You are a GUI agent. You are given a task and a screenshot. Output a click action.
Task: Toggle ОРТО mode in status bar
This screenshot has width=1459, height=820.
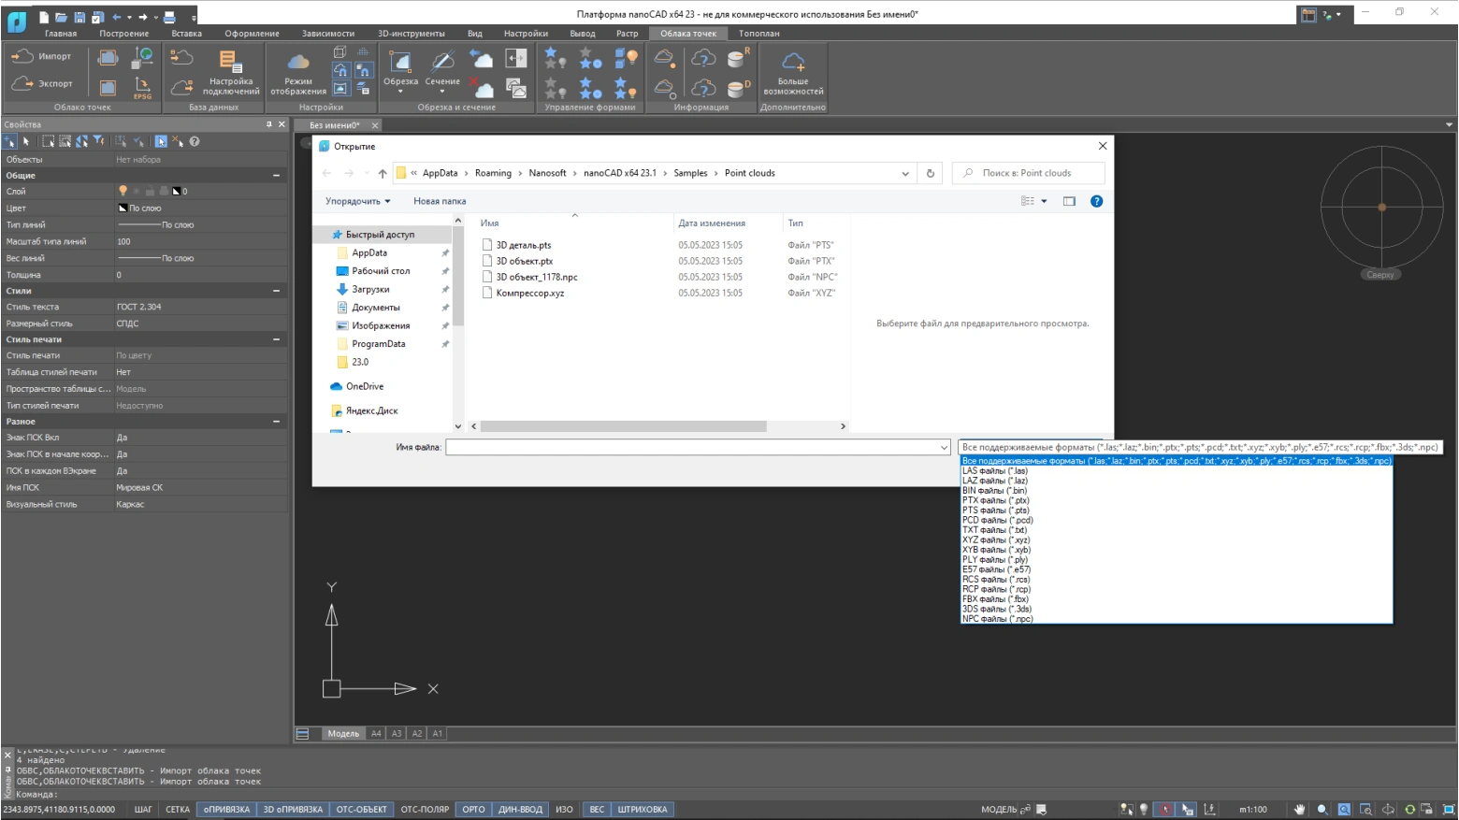click(473, 810)
